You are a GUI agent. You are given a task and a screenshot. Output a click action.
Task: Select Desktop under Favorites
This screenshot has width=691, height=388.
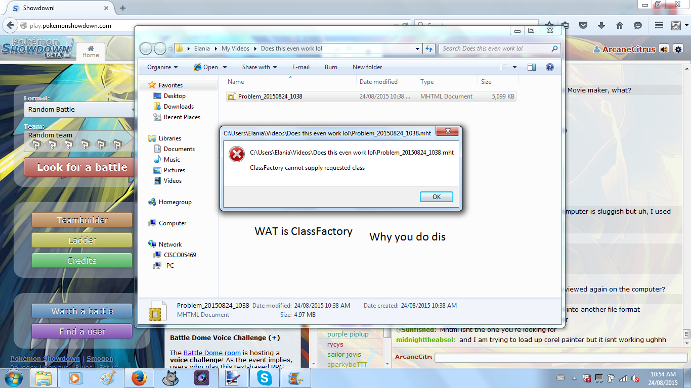click(175, 96)
